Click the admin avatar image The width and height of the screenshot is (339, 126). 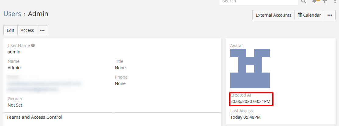(250, 69)
